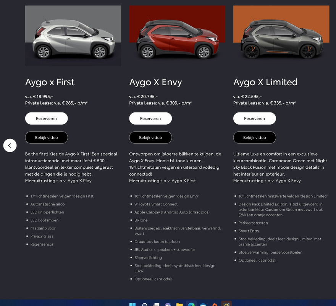The image size is (336, 306).
Task: Open taskbar Search icon
Action: click(x=145, y=304)
